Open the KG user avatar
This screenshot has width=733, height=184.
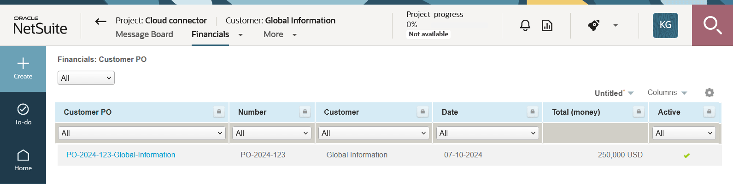665,25
